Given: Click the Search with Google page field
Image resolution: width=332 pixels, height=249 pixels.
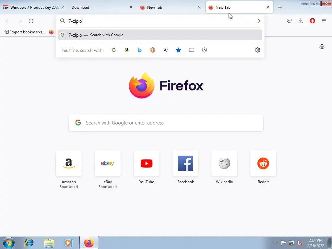Looking at the screenshot, I should coord(166,123).
